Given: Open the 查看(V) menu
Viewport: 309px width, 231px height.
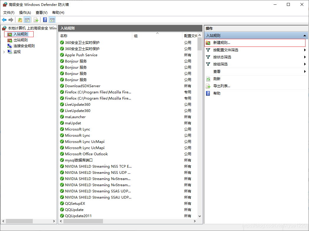Looking at the screenshot, I should coord(41,13).
